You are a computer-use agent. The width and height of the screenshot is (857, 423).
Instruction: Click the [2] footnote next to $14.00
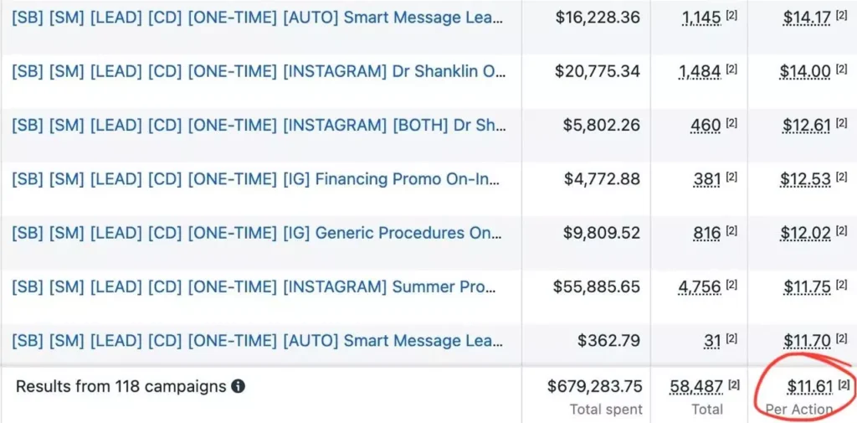click(x=841, y=70)
